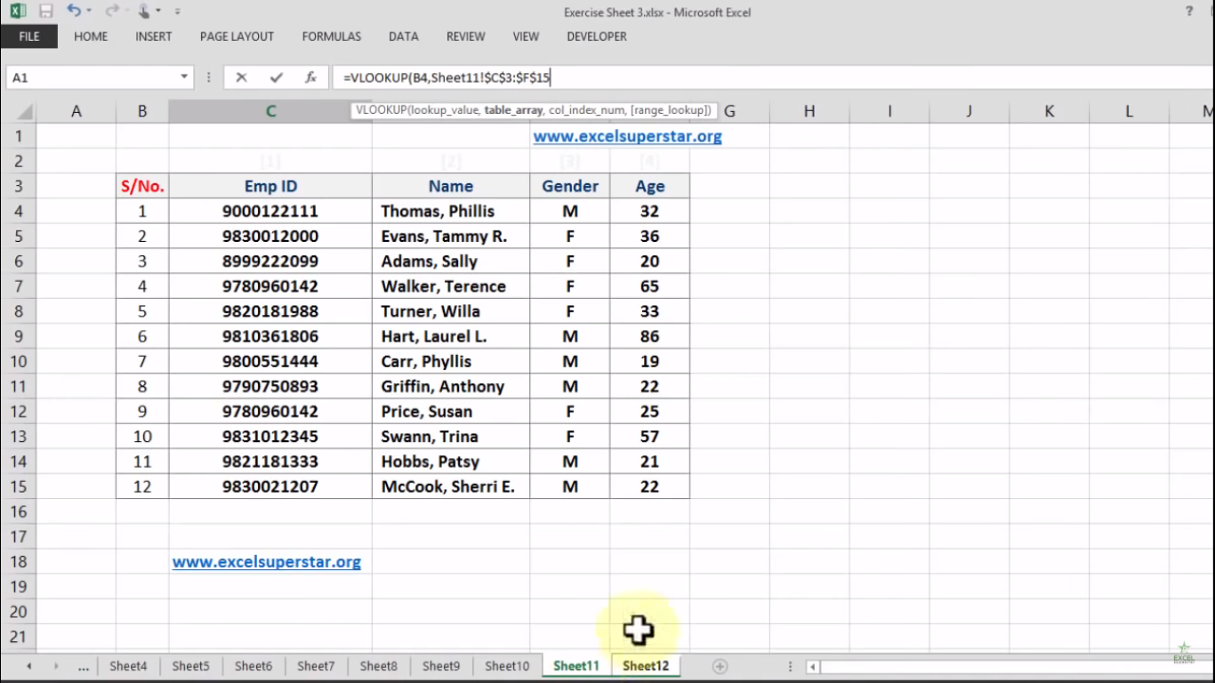Screen dimensions: 1215x683
Task: Switch to the Sheet10 tab
Action: click(x=507, y=666)
